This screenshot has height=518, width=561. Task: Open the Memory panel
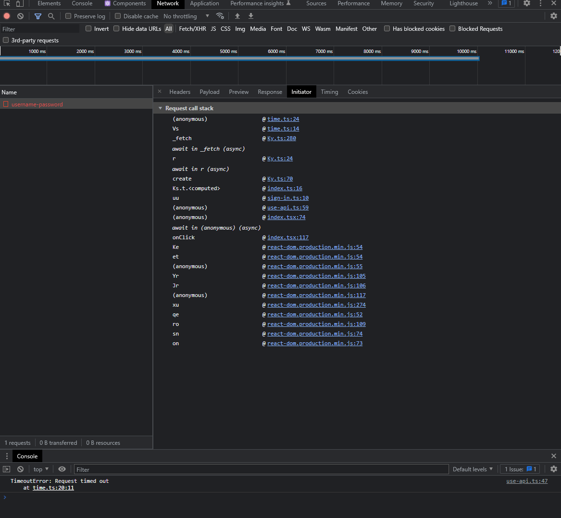391,3
